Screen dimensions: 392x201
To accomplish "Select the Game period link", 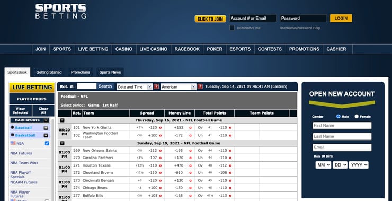I will tap(94, 106).
